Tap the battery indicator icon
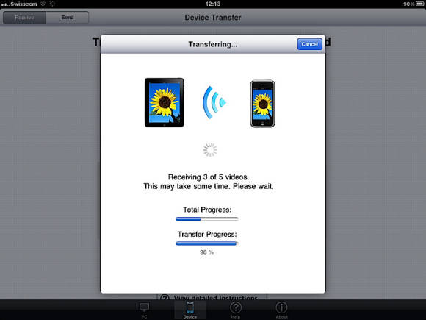426x320 pixels. (x=420, y=4)
